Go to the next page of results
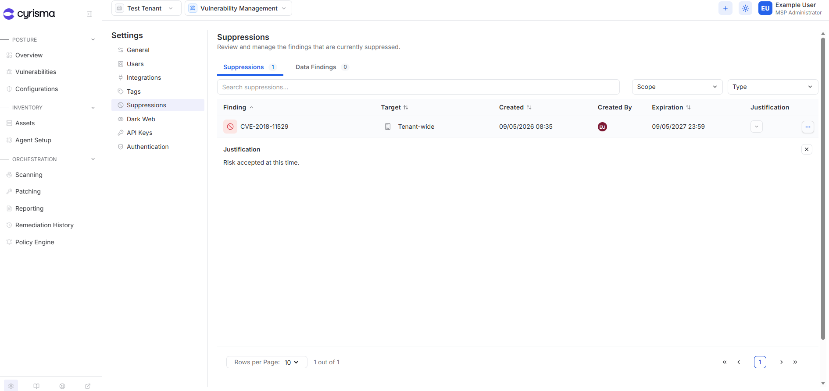The width and height of the screenshot is (829, 391). coord(782,362)
